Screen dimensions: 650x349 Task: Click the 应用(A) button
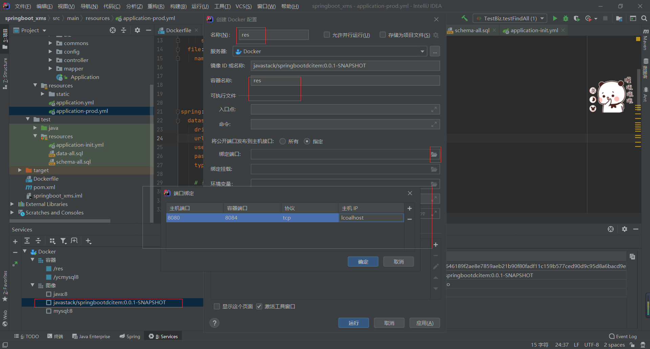425,323
